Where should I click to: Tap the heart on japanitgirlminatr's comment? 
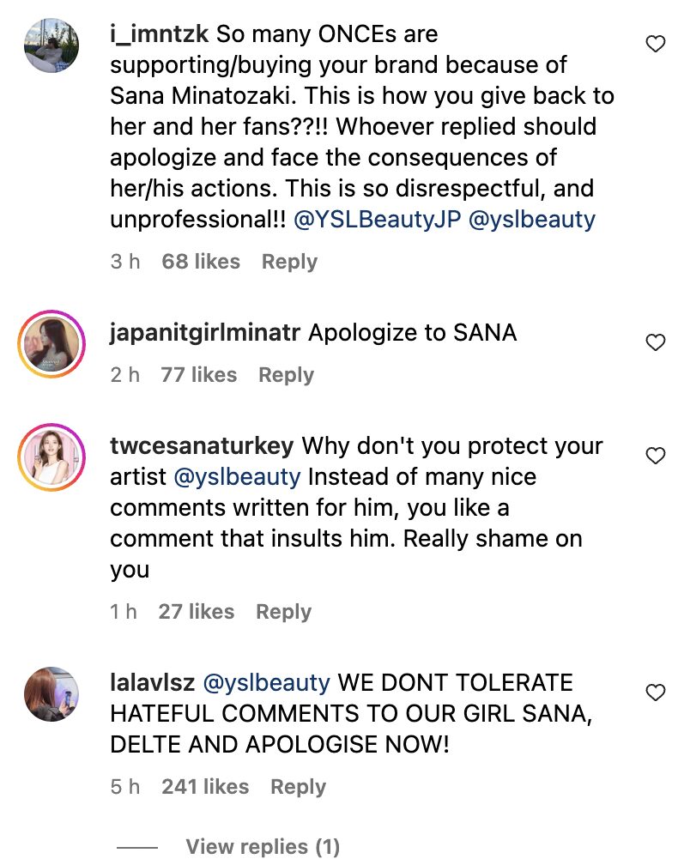(x=656, y=342)
